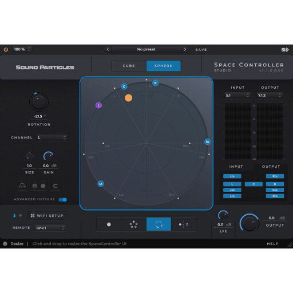Switch to the SPHERE tab
293x293 pixels.
[164, 66]
